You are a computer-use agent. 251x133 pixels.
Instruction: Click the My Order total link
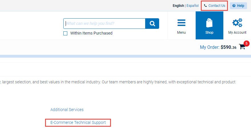[x=218, y=47]
